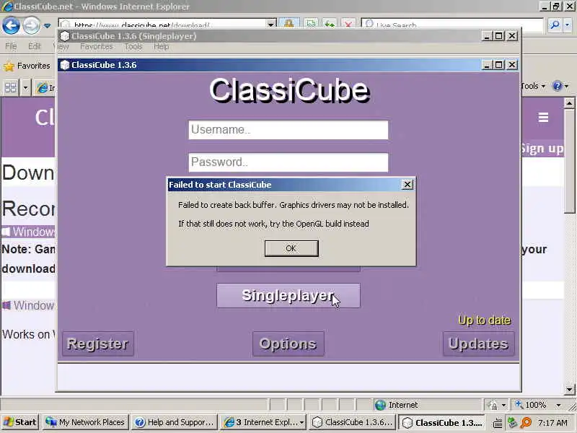
Task: Click the 7:17 AM clock
Action: [552, 423]
